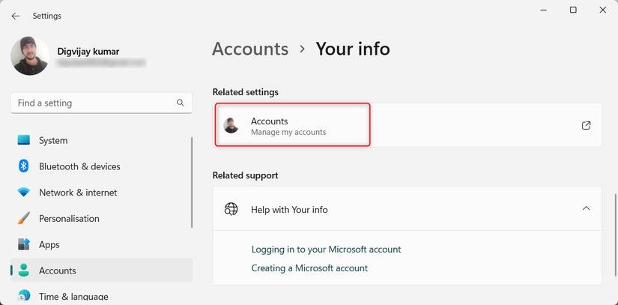Click the Find a setting search box

coord(90,103)
